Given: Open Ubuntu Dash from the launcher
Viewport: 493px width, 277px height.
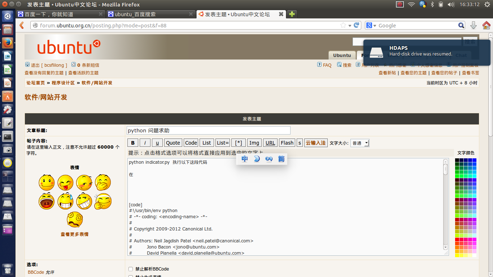Looking at the screenshot, I should (x=8, y=16).
